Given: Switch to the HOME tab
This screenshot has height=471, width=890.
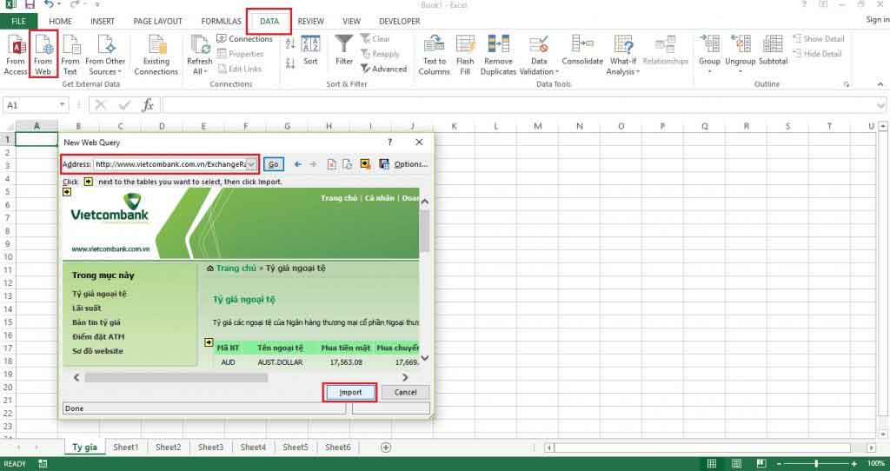Looking at the screenshot, I should click(x=60, y=21).
